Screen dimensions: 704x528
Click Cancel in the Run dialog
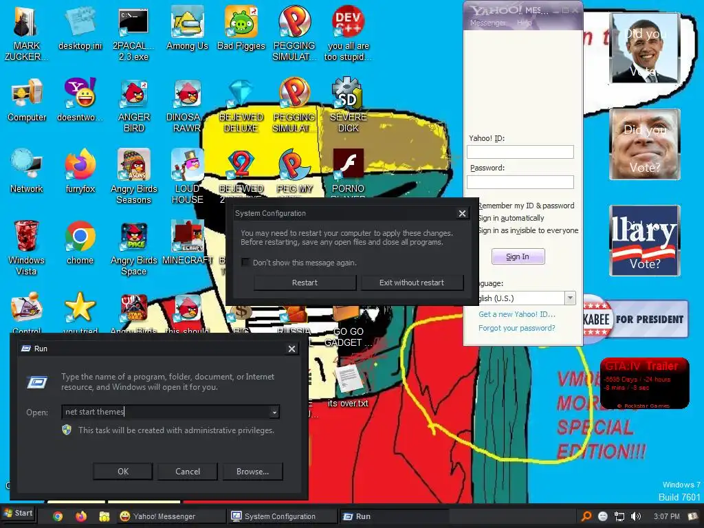[x=188, y=472]
